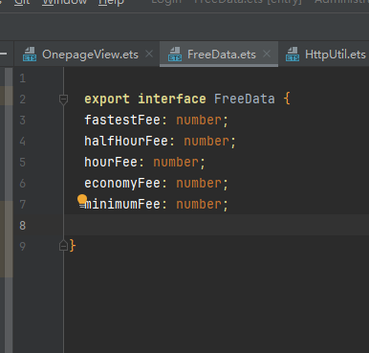
Task: Close the FreeData.ets tab
Action: (267, 54)
